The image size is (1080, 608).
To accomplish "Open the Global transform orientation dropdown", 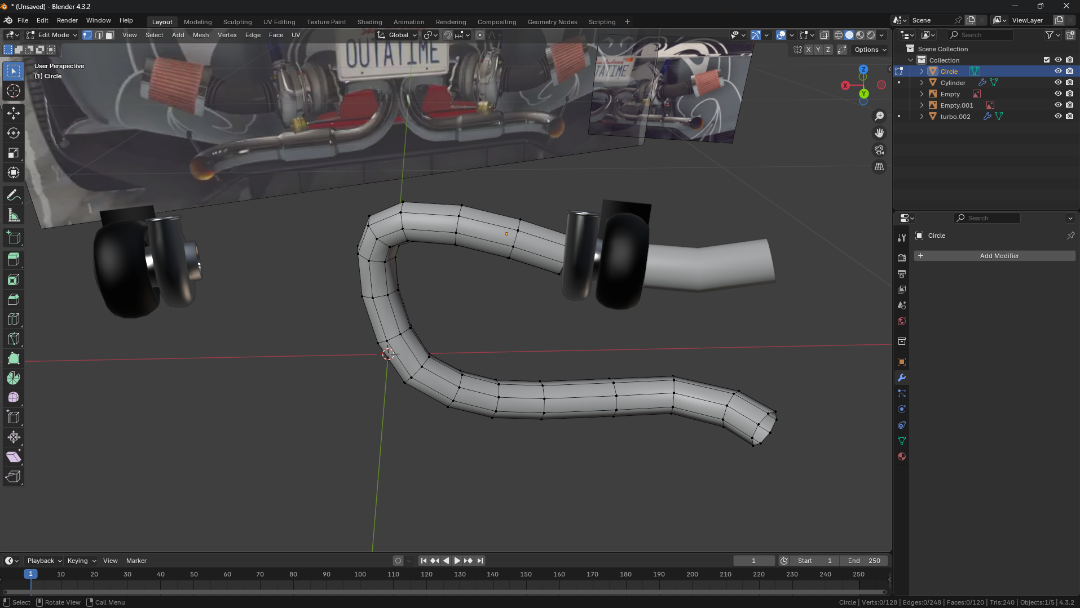I will 398,35.
